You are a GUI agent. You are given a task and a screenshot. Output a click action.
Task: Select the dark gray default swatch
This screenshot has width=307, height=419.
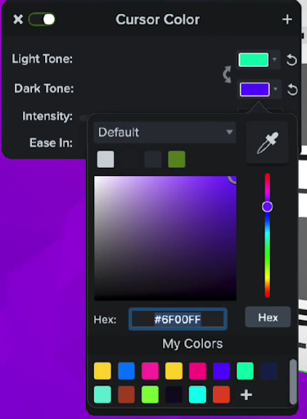(x=153, y=160)
